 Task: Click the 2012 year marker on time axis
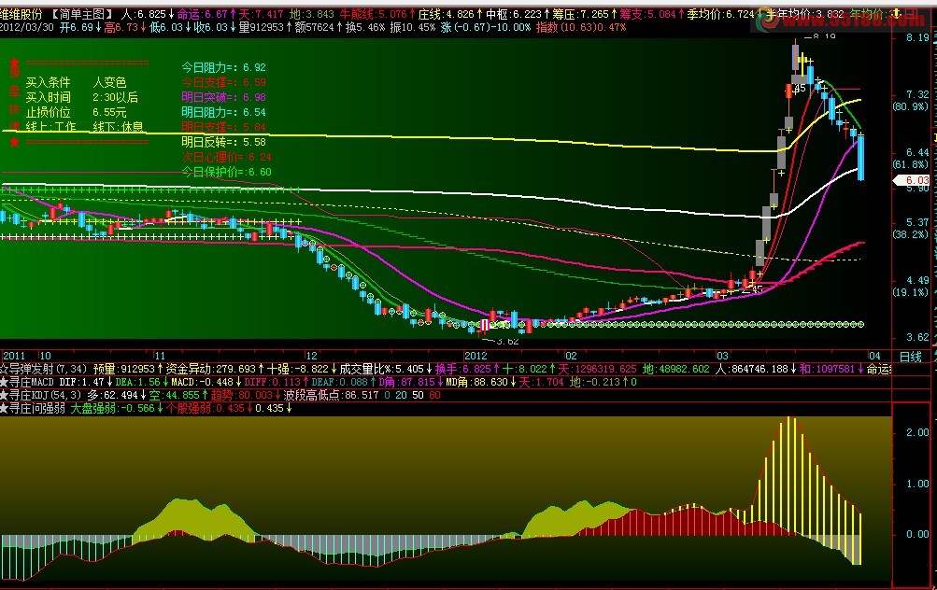(x=476, y=356)
